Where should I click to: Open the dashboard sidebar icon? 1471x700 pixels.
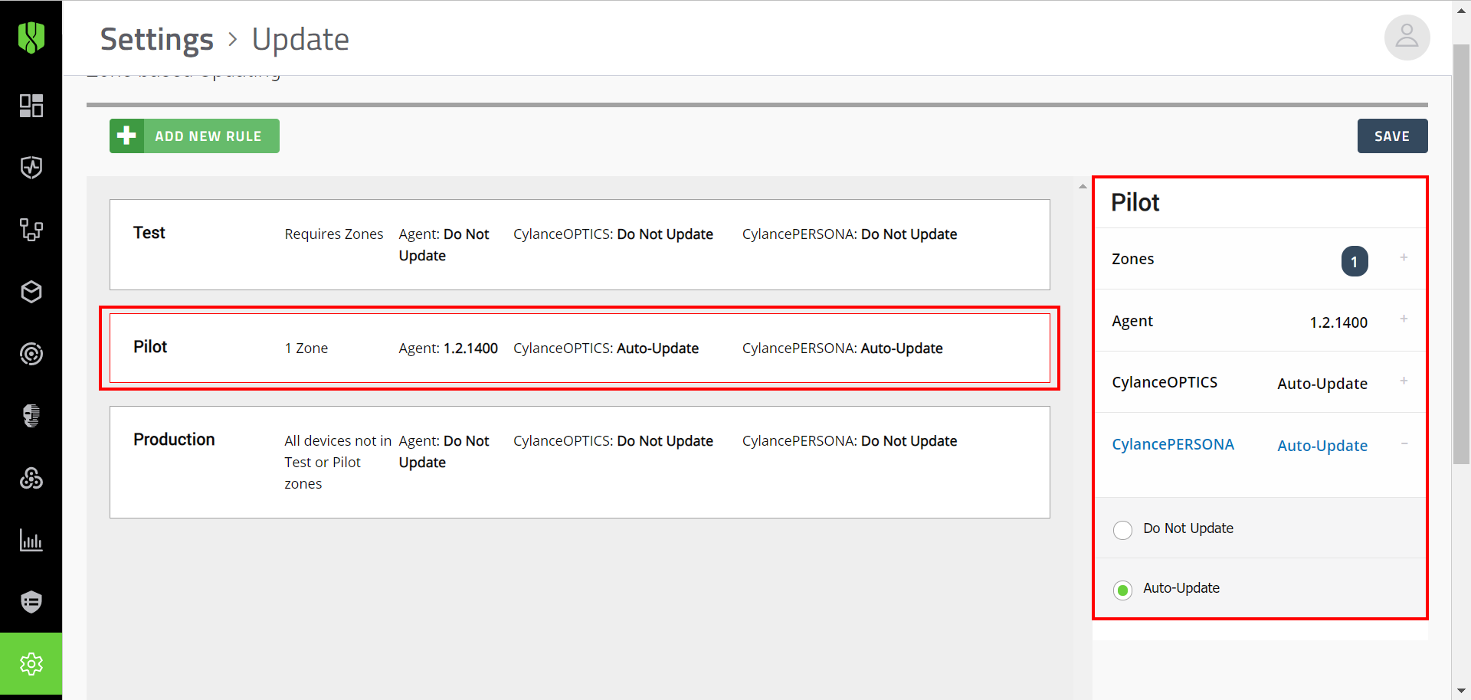click(x=31, y=106)
